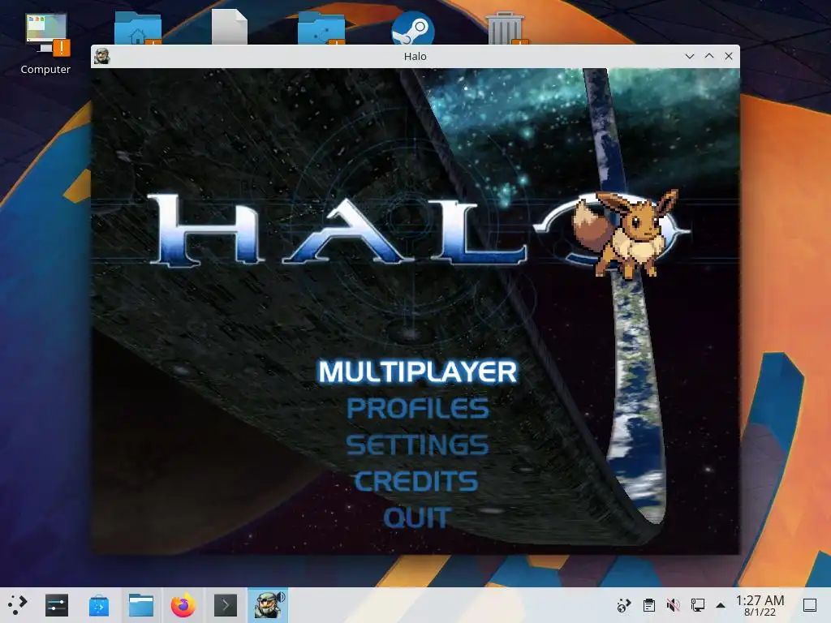Open Dolphin file manager from taskbar
831x623 pixels.
click(x=141, y=605)
